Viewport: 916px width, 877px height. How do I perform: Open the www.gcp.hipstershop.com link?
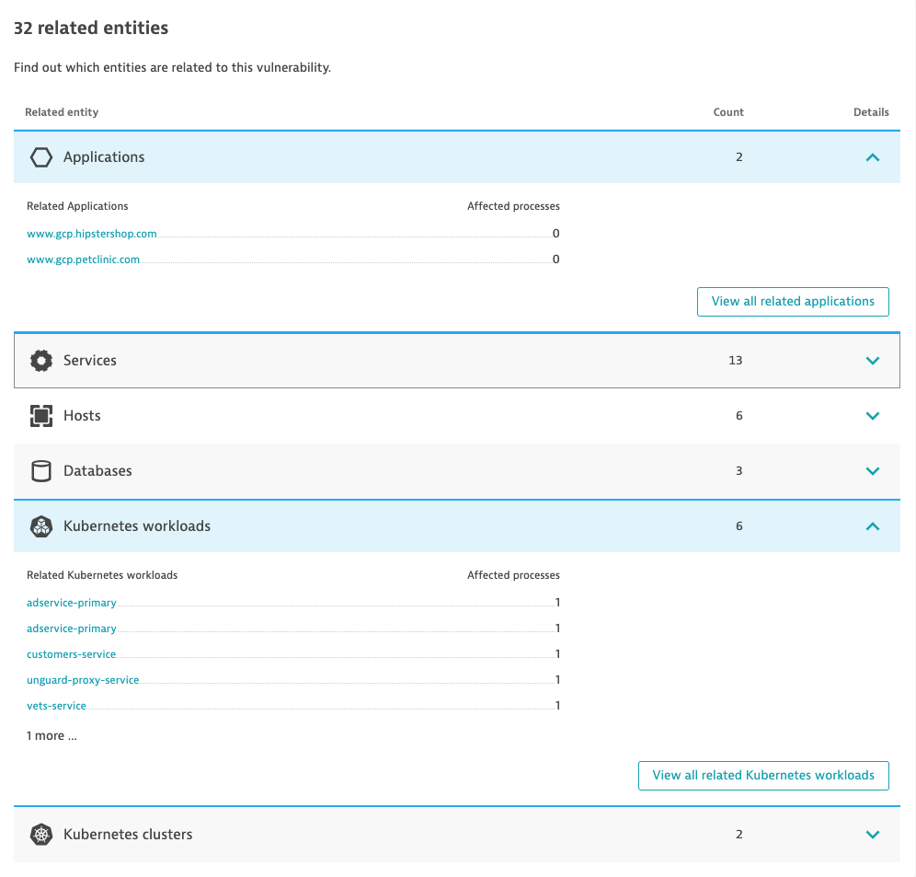[x=92, y=234]
